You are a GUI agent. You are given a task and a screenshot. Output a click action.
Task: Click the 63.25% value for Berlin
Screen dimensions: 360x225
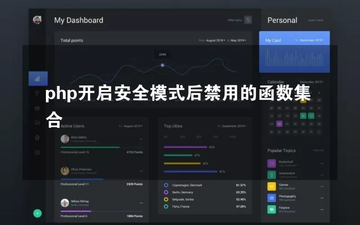coord(241,192)
